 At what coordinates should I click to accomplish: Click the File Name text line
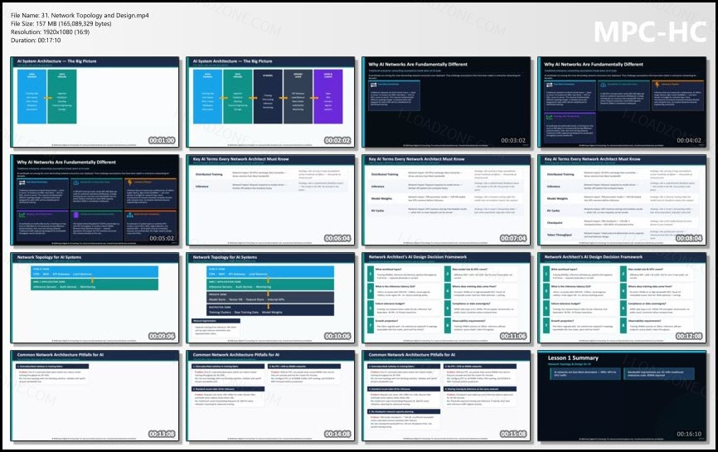tap(80, 15)
